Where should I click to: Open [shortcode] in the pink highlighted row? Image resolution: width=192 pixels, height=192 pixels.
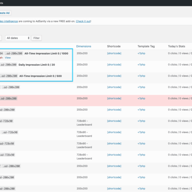(114, 98)
